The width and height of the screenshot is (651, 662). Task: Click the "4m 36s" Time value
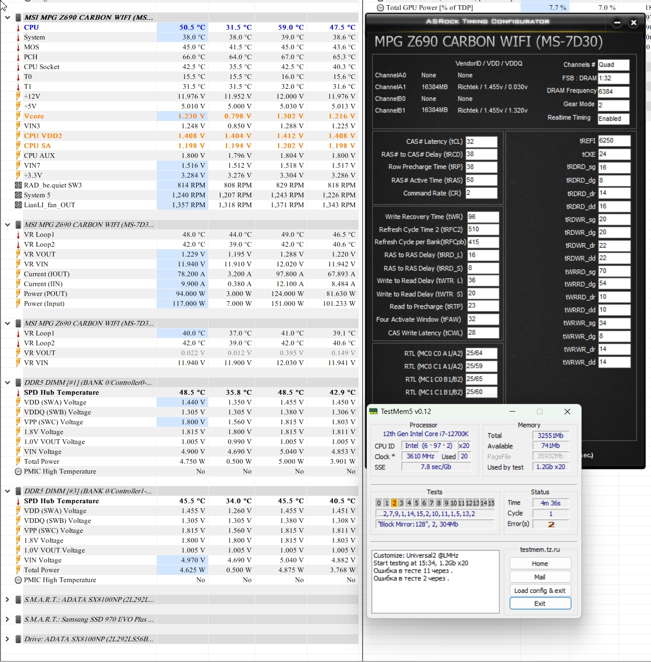point(550,503)
